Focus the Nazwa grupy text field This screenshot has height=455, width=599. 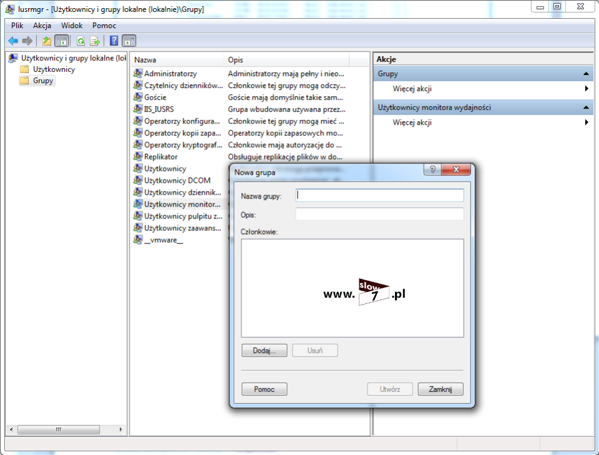(380, 195)
